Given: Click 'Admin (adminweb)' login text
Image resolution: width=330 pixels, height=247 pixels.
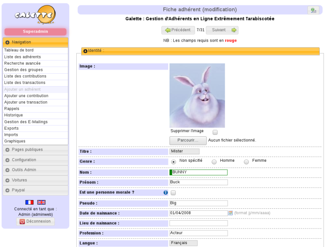Looking at the screenshot, I should click(35, 214).
